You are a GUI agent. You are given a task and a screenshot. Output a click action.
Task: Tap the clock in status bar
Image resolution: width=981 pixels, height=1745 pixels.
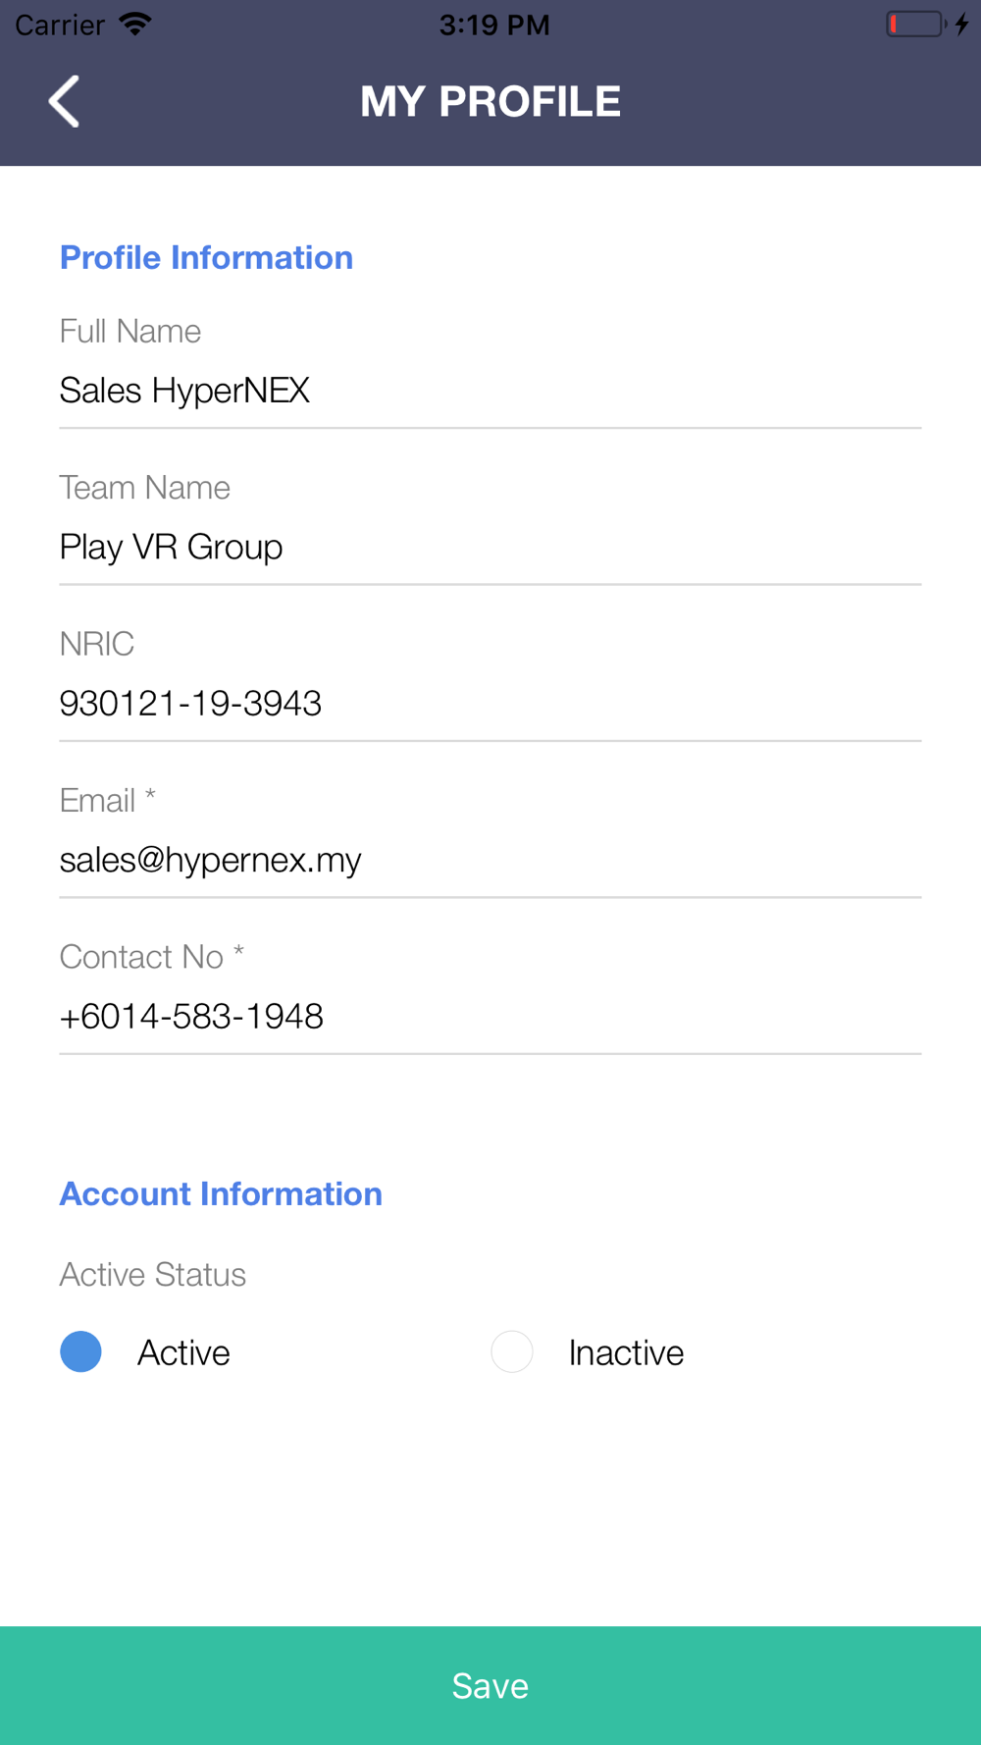pyautogui.click(x=494, y=25)
